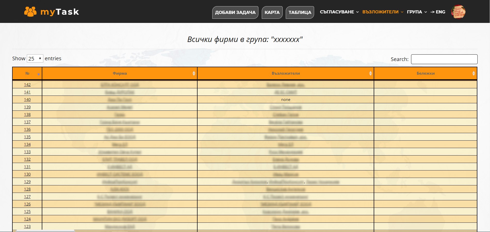This screenshot has height=232, width=490.
Task: Open company record number 135
Action: [27, 137]
